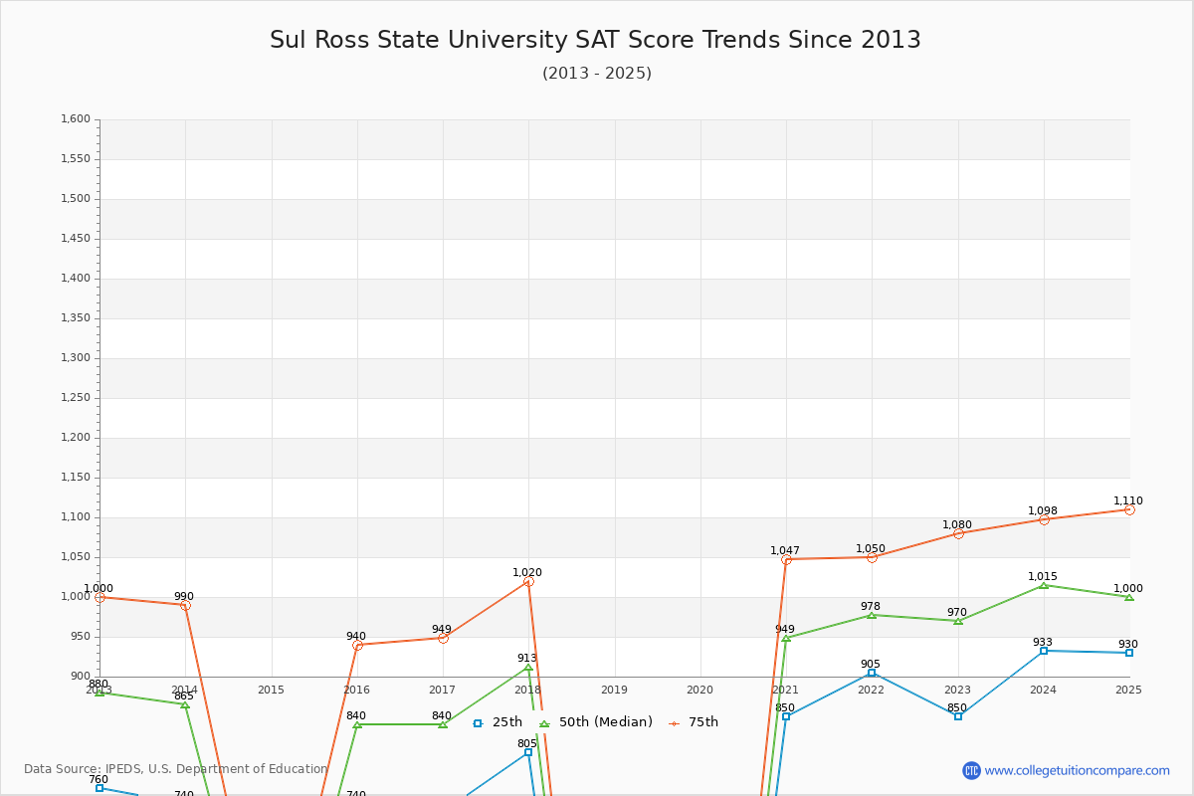
Task: Select the 2013 25th percentile point 760
Action: click(x=99, y=788)
